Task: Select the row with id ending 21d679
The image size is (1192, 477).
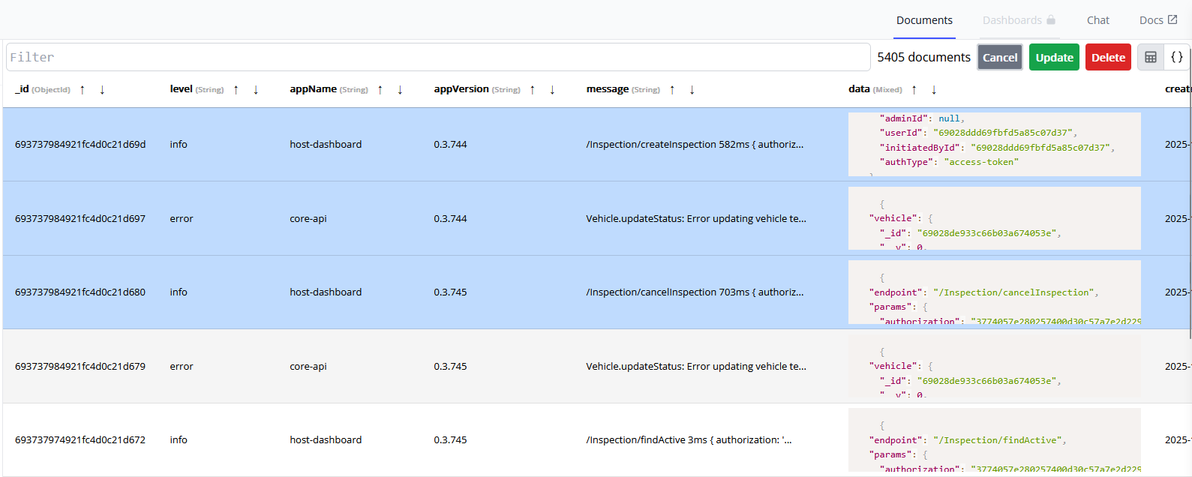Action: (80, 367)
